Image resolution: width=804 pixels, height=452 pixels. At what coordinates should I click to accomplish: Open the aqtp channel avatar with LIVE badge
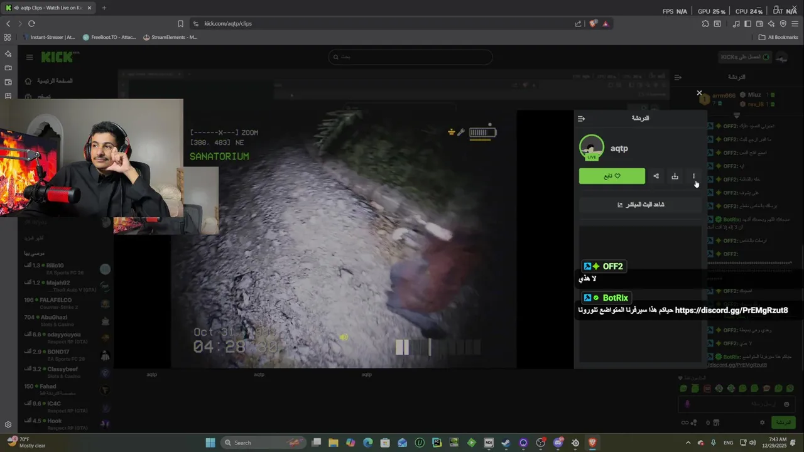591,148
